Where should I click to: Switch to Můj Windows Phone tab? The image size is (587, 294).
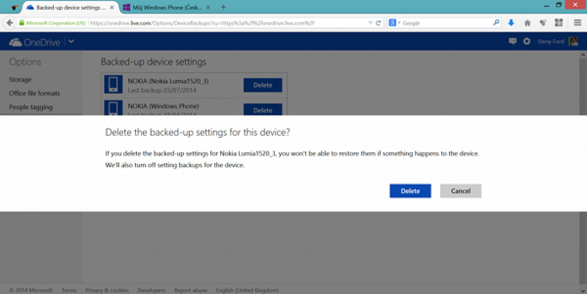167,7
